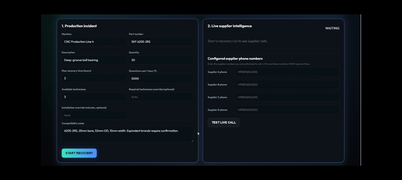Click the 'Supplier A phone' label
The image size is (402, 180).
click(x=217, y=72)
